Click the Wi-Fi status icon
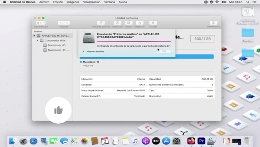The width and height of the screenshot is (260, 147). point(217,2)
